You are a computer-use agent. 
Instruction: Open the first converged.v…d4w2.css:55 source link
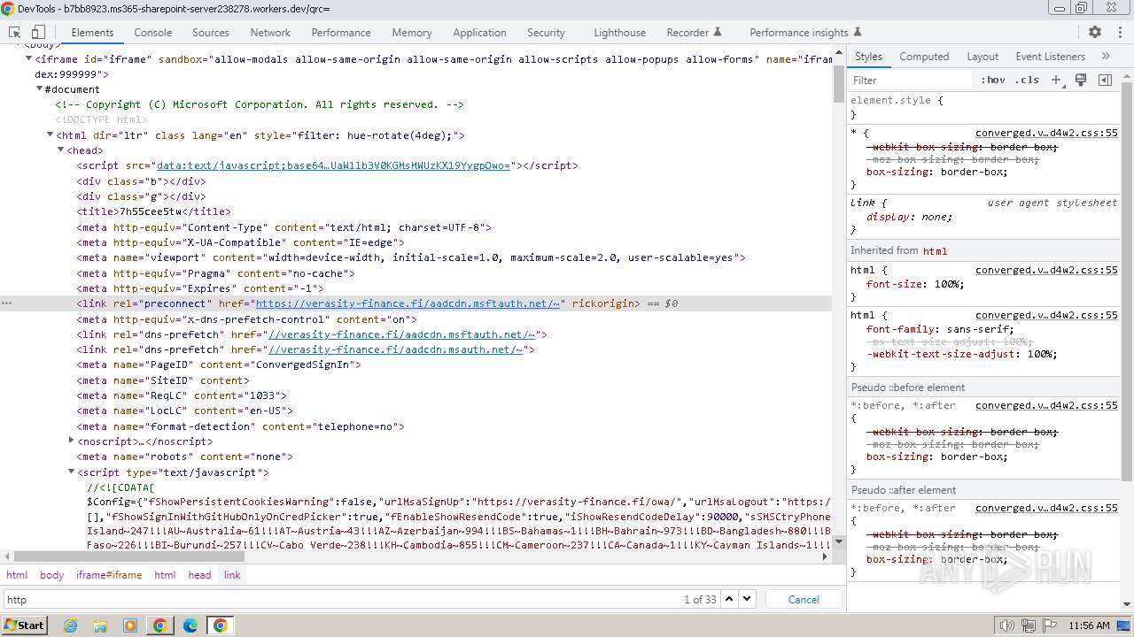[1046, 133]
